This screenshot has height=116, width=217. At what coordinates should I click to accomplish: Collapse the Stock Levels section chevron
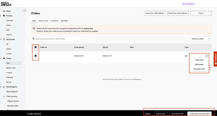click(1, 40)
